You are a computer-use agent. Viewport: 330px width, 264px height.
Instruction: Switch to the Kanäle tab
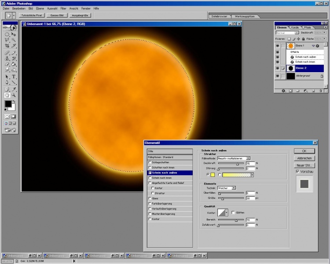[x=295, y=27]
